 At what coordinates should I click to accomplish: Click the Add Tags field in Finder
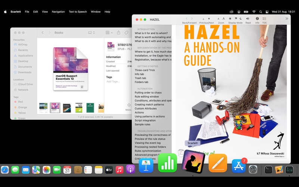tap(113, 82)
